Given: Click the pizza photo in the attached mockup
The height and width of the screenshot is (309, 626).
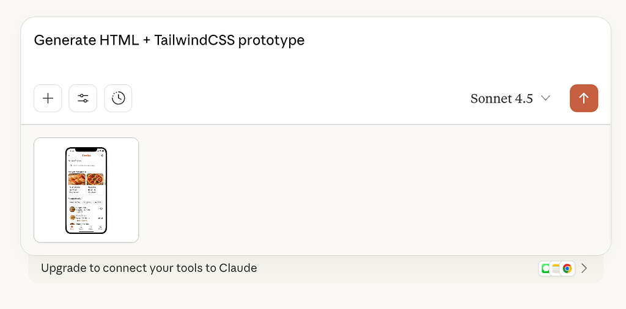Looking at the screenshot, I should pos(95,179).
